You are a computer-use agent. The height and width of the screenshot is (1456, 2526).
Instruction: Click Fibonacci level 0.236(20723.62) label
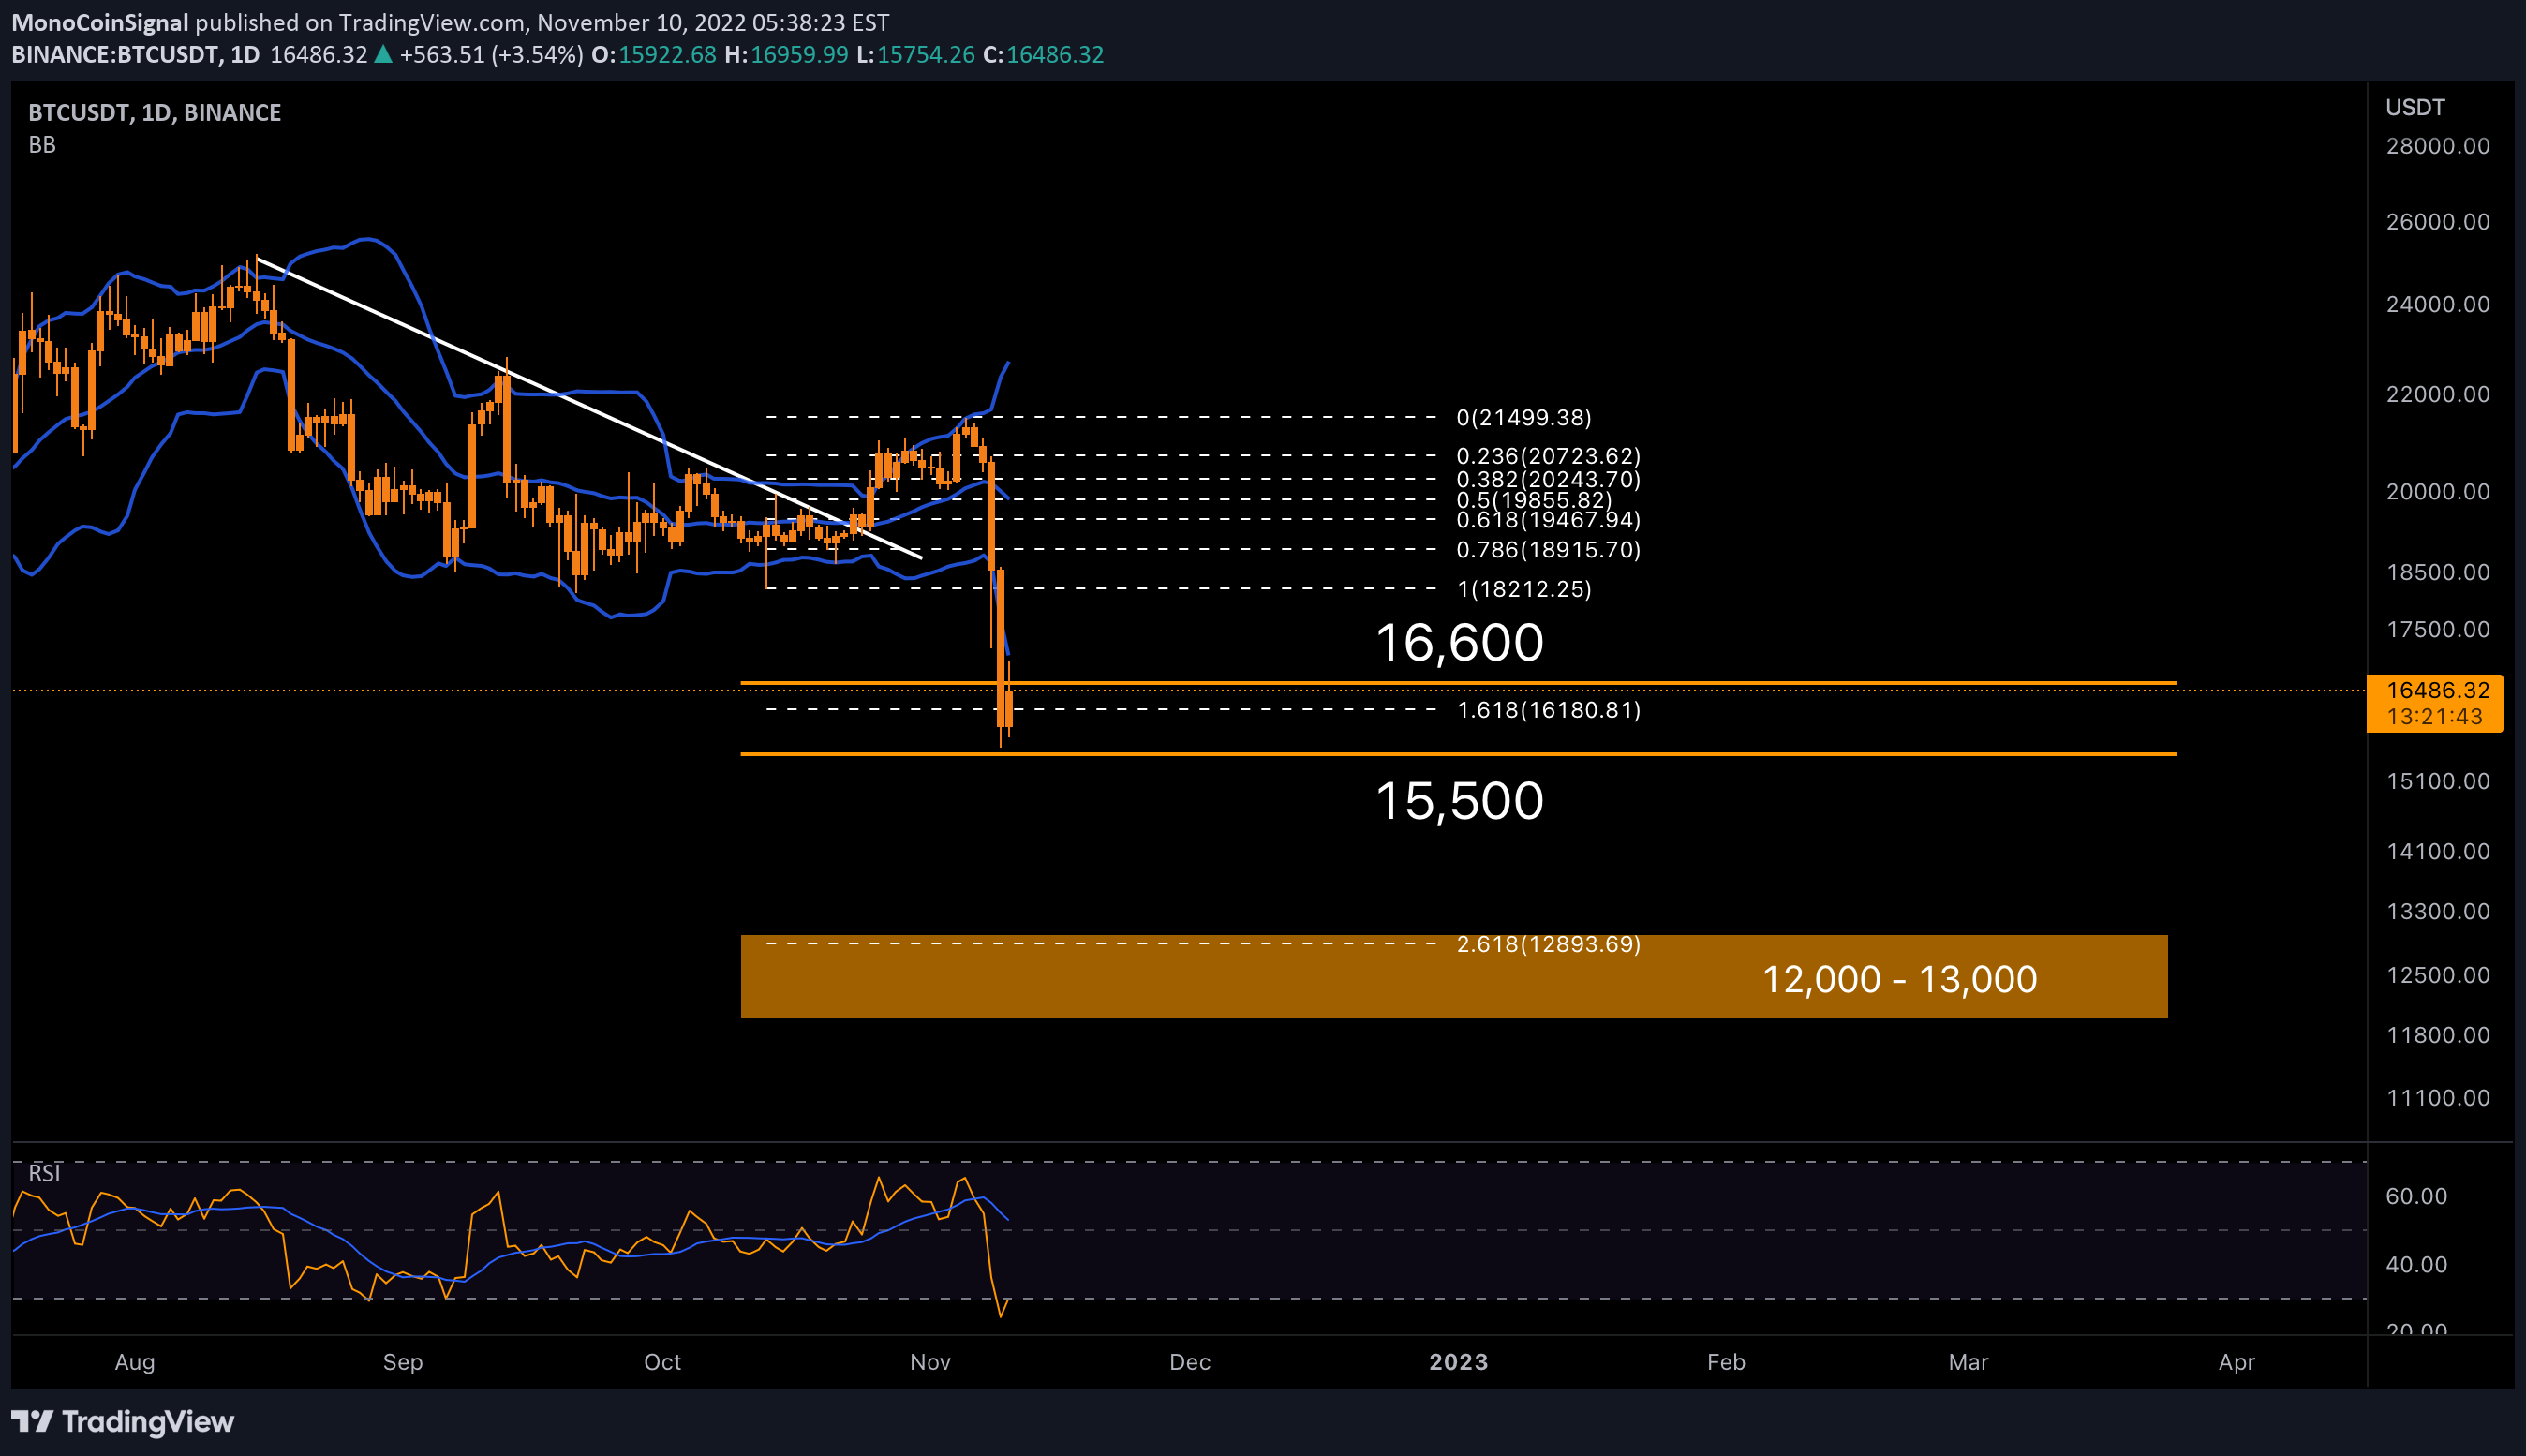click(1548, 455)
